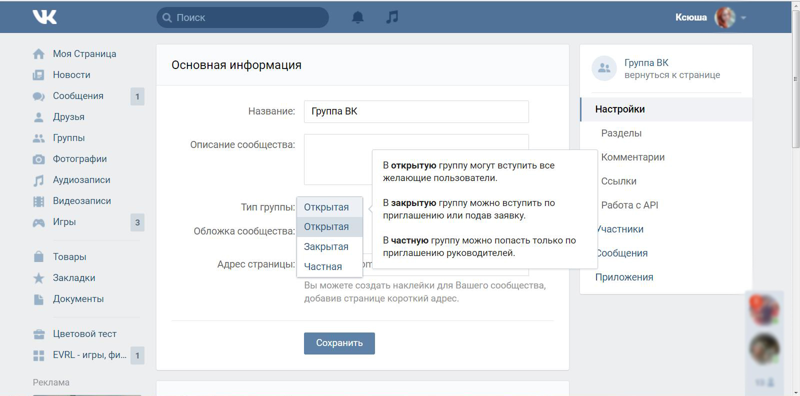Go to Моя Страница
Image resolution: width=800 pixels, height=396 pixels.
(x=84, y=54)
